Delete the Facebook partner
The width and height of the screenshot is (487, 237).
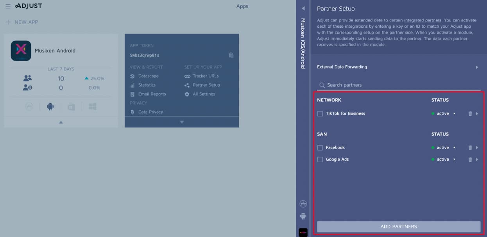(x=470, y=147)
